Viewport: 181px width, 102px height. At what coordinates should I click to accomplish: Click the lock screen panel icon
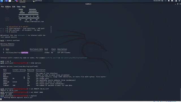pos(176,1)
